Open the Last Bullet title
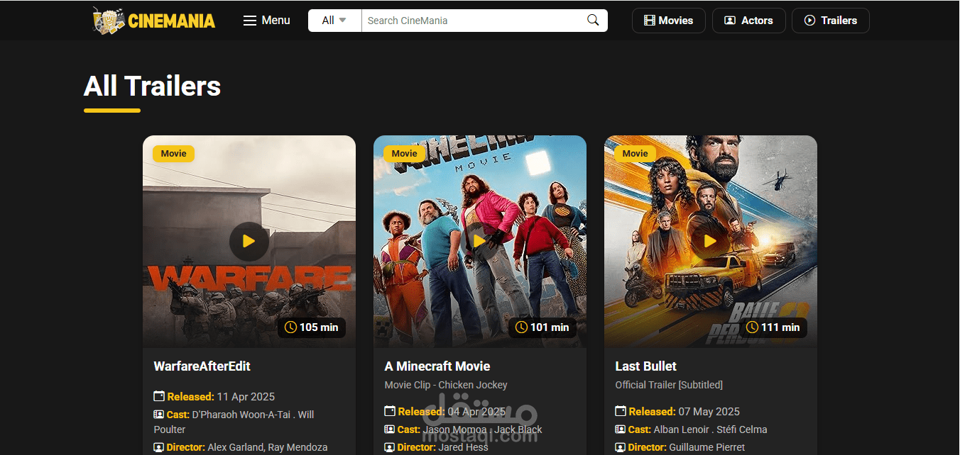The image size is (960, 455). [646, 366]
